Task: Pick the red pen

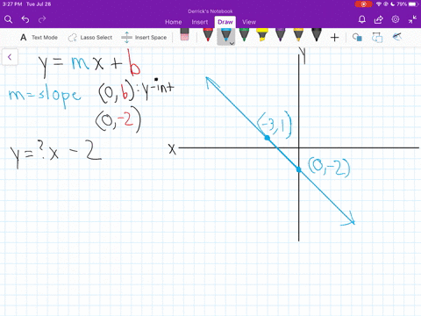Action: (x=208, y=34)
